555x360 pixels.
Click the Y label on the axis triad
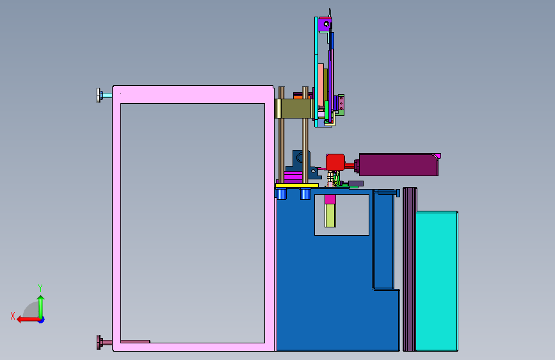click(40, 288)
